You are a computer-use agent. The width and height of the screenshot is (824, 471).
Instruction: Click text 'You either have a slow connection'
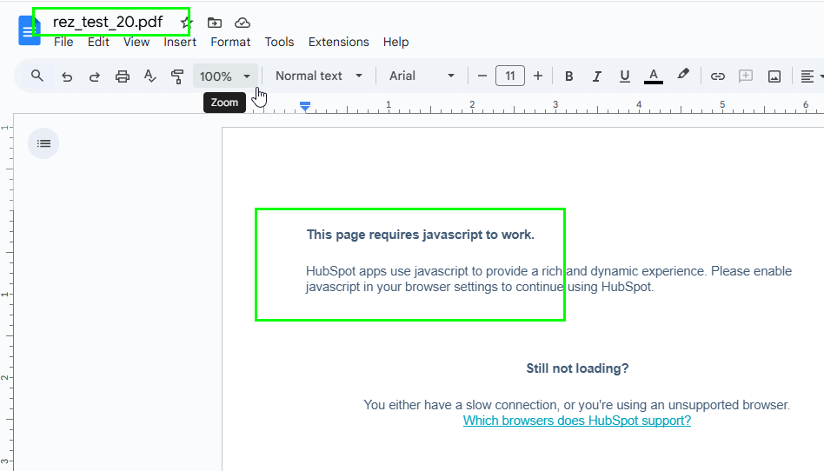click(461, 405)
